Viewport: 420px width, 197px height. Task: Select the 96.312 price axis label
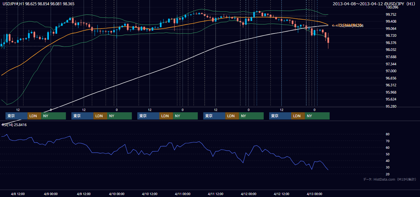[x=391, y=85]
